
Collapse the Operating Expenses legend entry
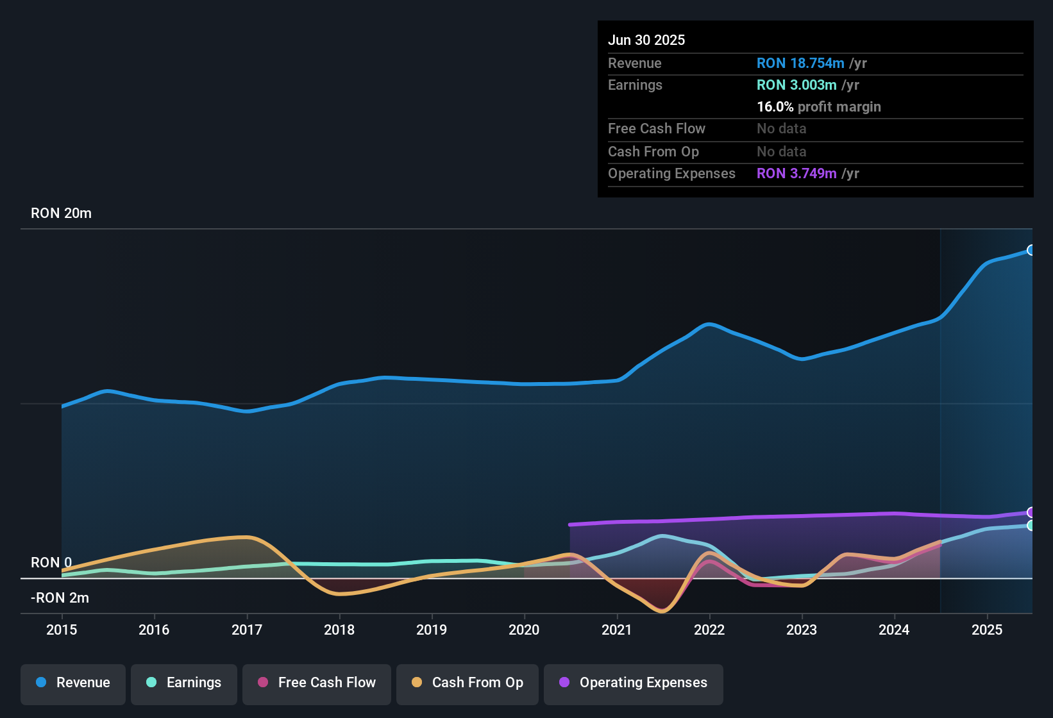point(633,683)
